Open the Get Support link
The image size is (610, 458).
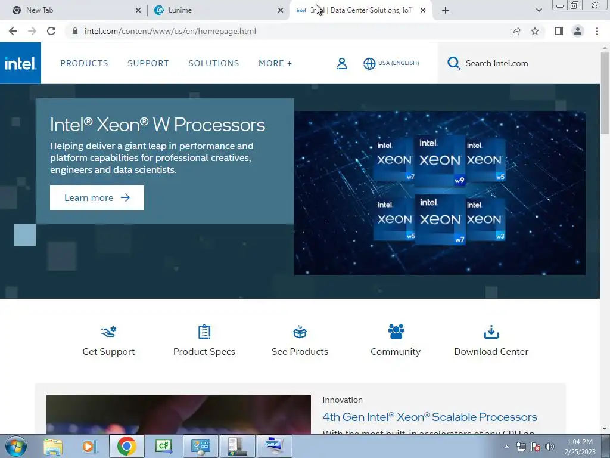(x=108, y=352)
